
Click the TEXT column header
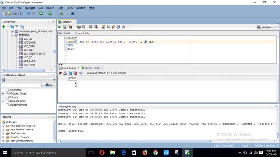tap(72, 78)
